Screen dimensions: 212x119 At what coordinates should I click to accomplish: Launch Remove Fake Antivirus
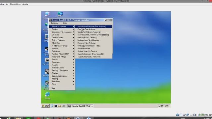pos(93,43)
